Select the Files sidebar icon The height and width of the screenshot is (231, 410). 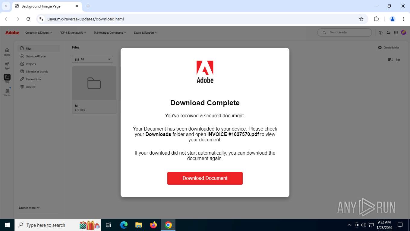[7, 79]
